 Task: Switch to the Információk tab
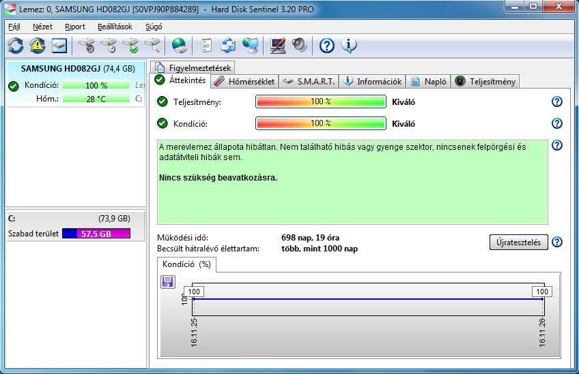click(x=372, y=82)
